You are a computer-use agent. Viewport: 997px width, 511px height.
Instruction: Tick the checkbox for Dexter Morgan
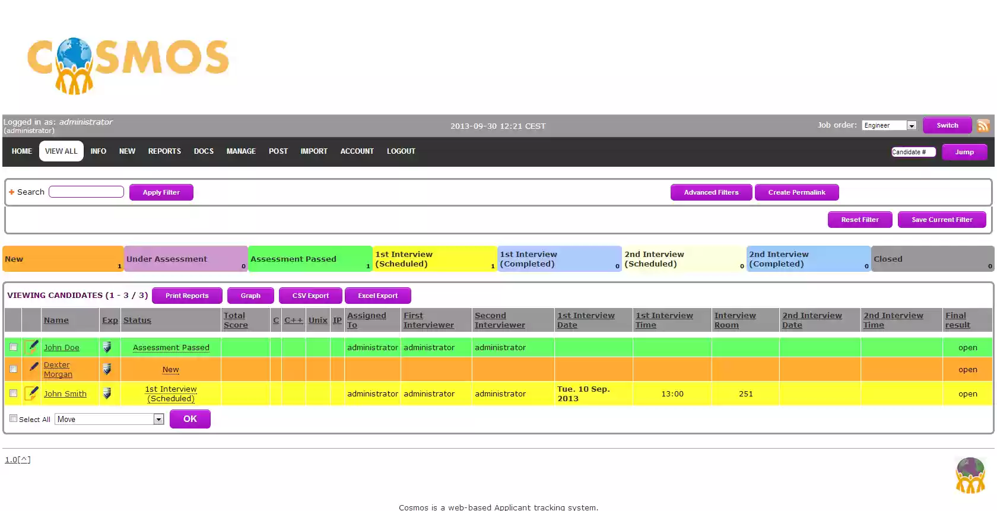point(13,369)
